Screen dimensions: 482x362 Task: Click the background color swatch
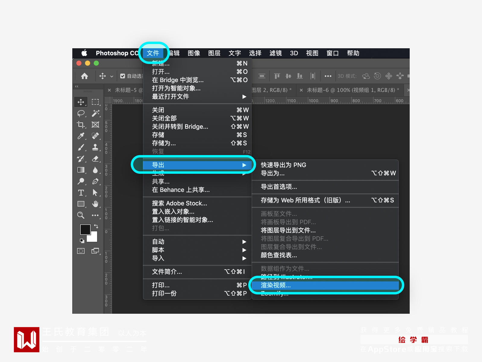tap(94, 238)
